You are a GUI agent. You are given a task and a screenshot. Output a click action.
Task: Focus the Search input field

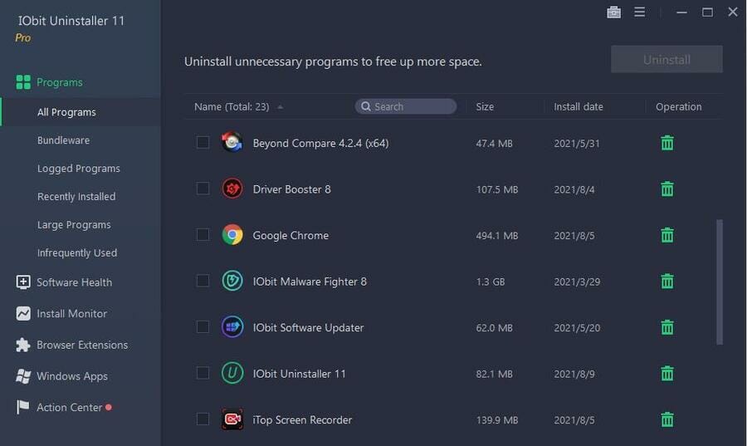(405, 106)
